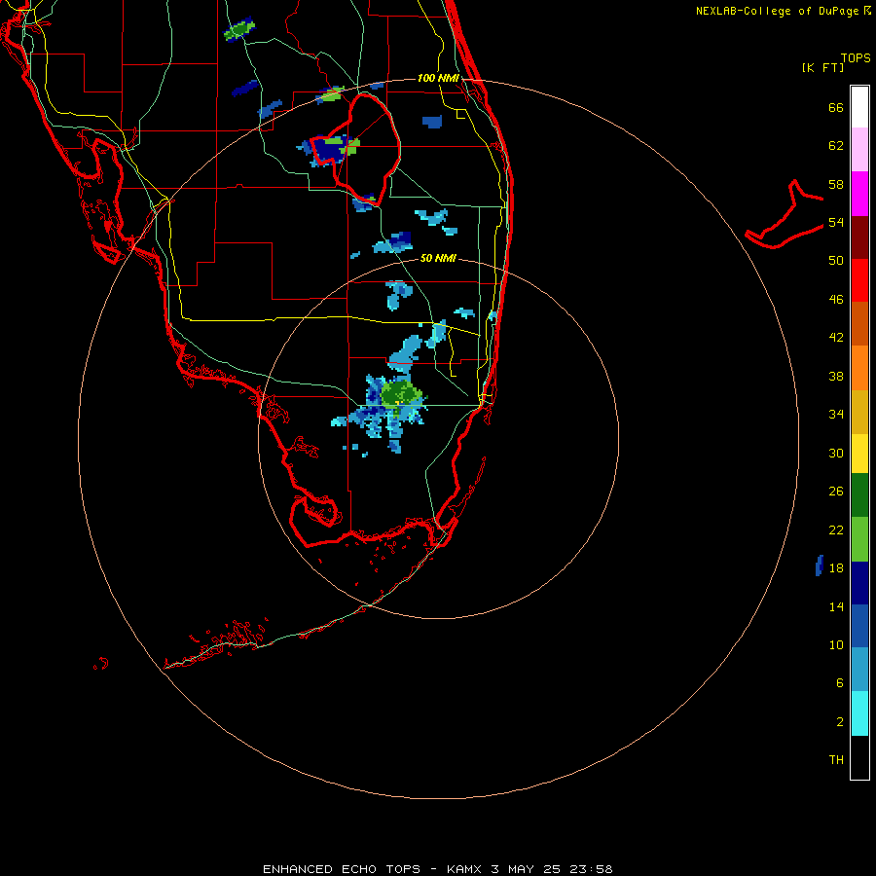Click the 30 scale value
The image size is (876, 876).
coord(836,453)
